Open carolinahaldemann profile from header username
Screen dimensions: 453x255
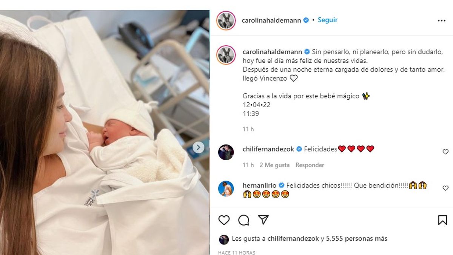271,20
